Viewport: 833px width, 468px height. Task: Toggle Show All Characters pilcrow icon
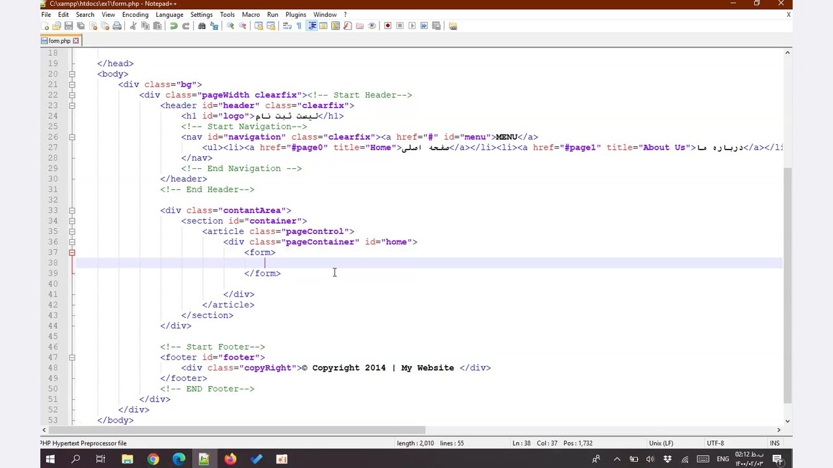[299, 26]
